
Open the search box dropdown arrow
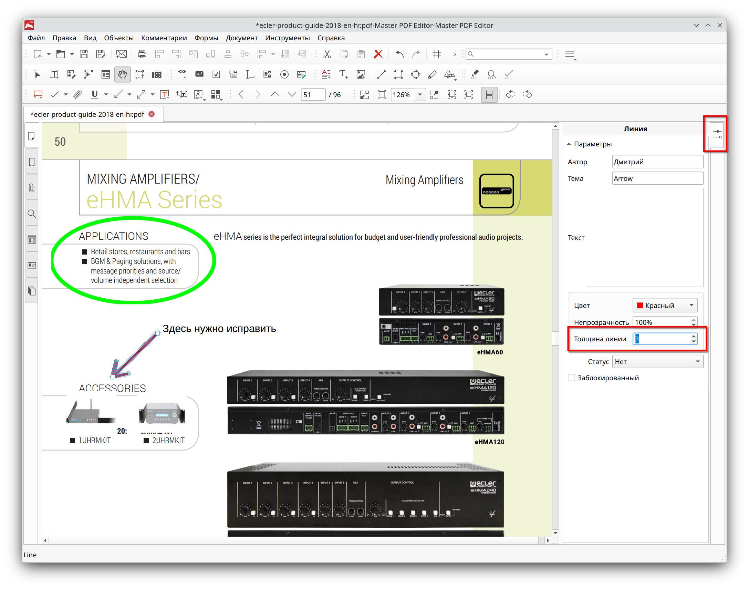546,54
